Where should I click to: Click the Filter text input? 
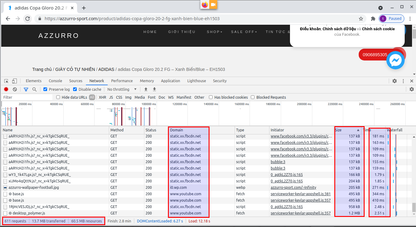tap(28, 97)
